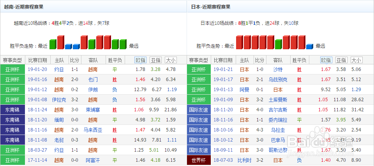
Task: Select the 大小 tab in Japan table
Action: click(x=356, y=60)
